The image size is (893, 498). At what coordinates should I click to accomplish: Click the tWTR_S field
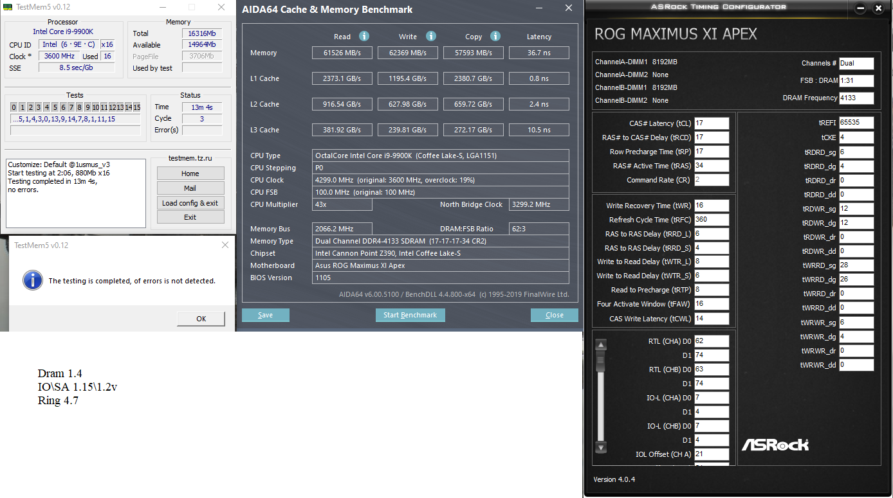tap(712, 276)
